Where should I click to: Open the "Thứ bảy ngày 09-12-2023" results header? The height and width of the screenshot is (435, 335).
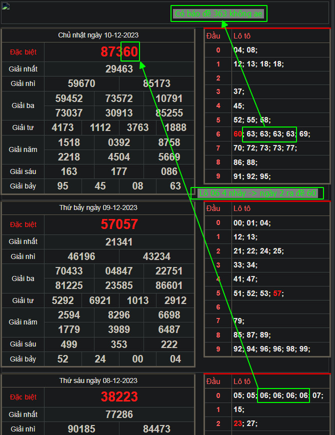tap(98, 207)
